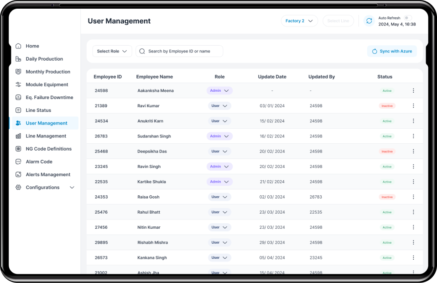Click the Monthly Production icon

(19, 72)
